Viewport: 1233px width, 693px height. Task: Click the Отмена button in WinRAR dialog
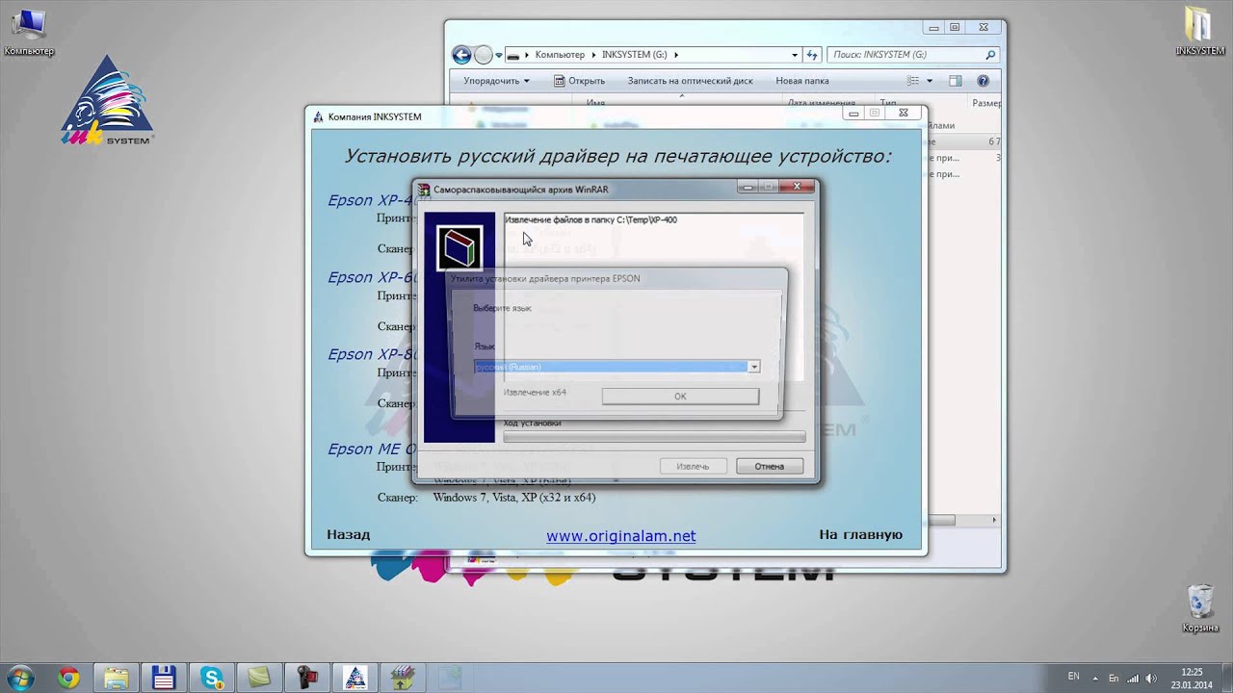point(770,466)
